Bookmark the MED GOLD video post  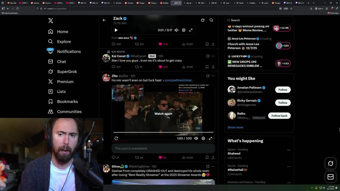tap(207, 44)
